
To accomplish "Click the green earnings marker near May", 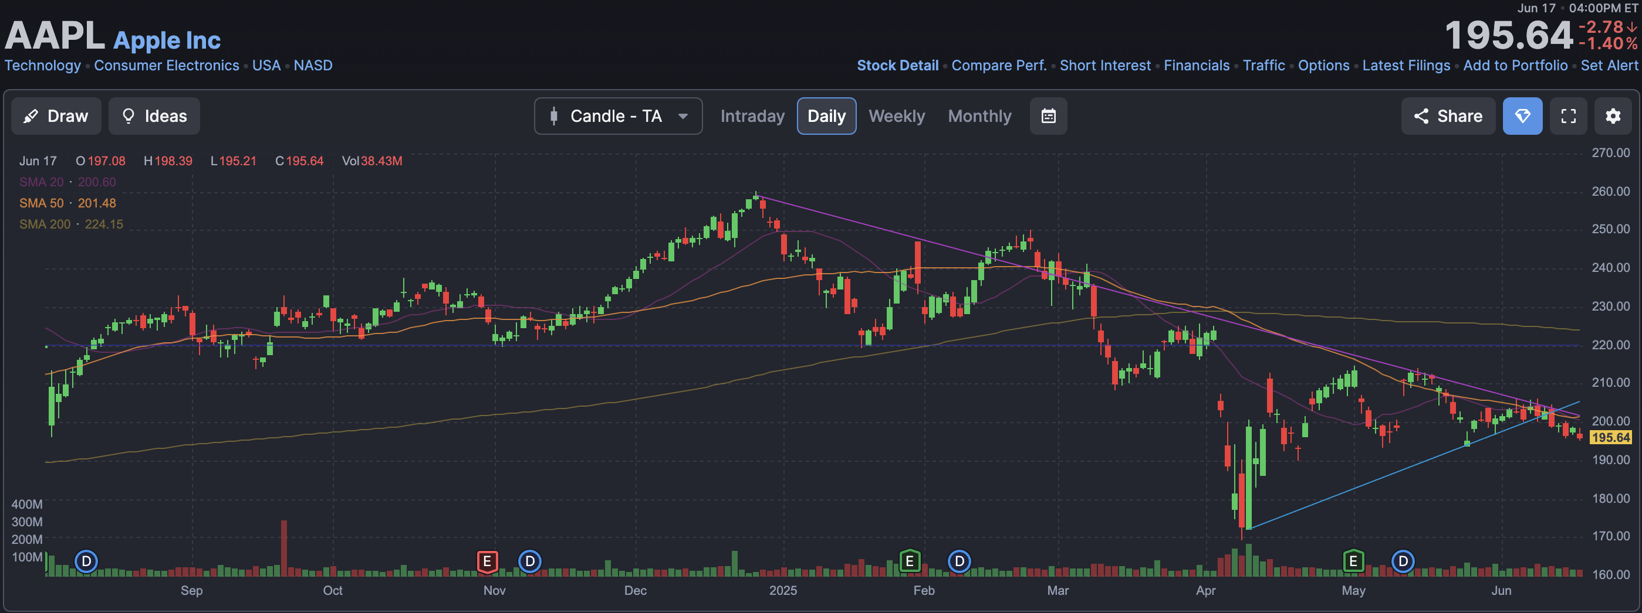I will click(1353, 561).
